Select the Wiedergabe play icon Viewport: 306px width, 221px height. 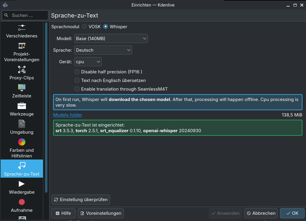22,184
